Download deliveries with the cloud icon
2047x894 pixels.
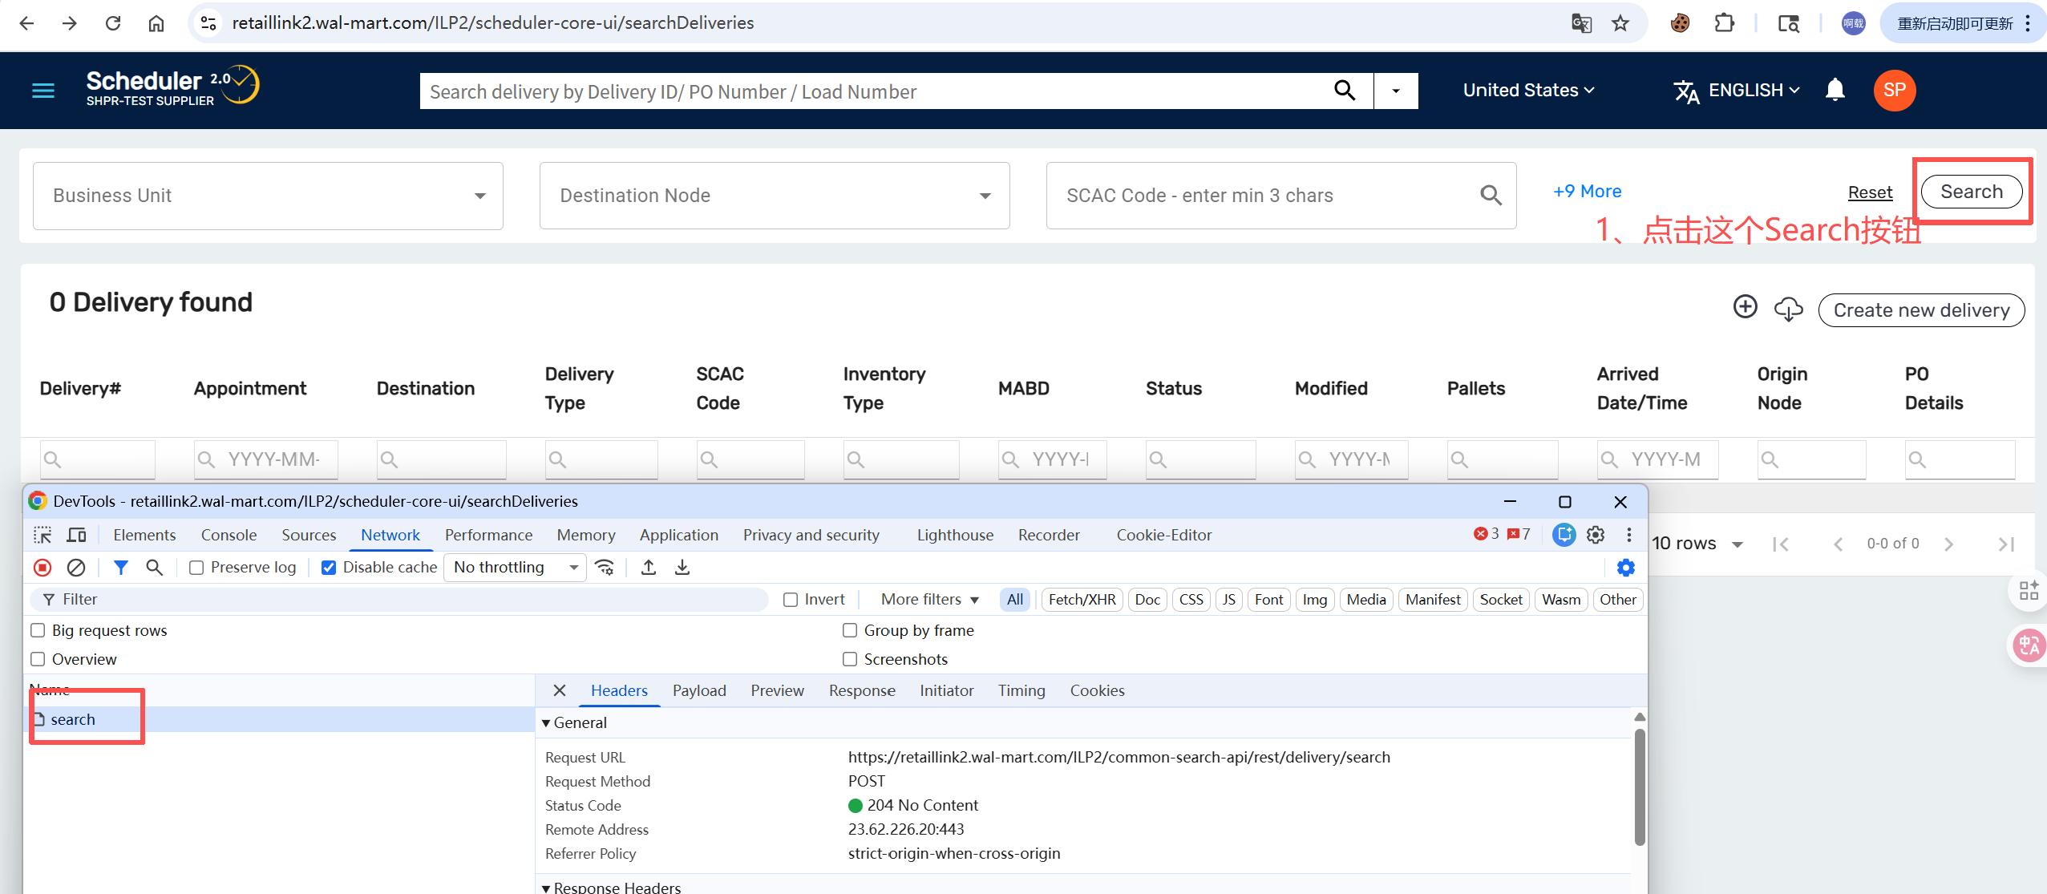pyautogui.click(x=1788, y=309)
